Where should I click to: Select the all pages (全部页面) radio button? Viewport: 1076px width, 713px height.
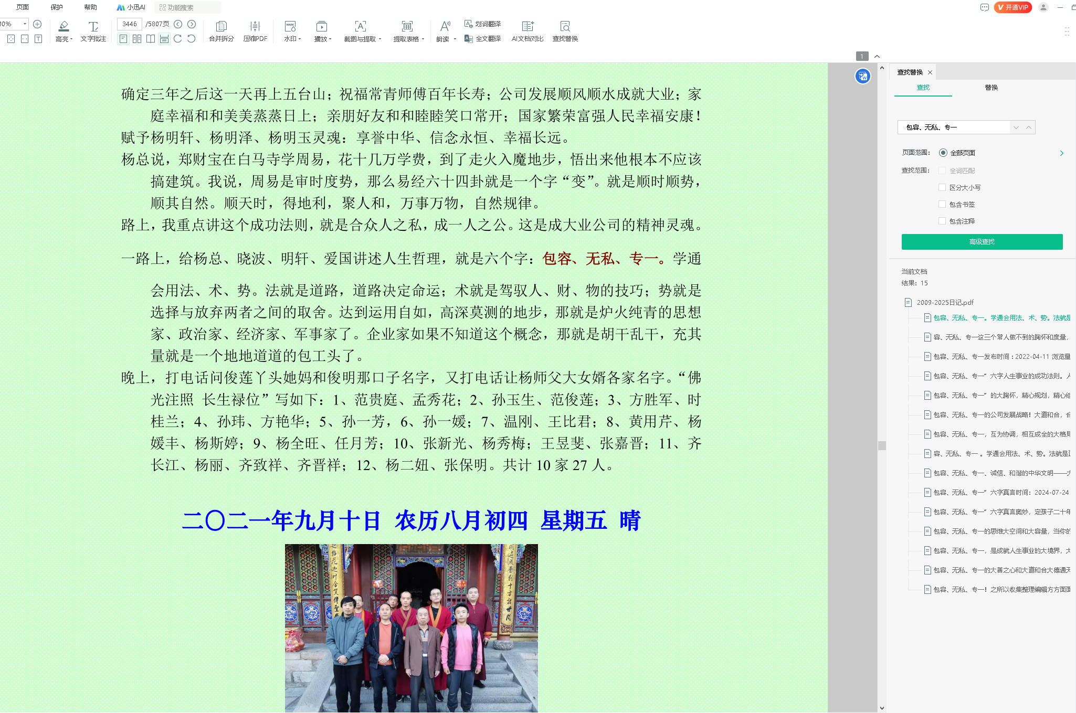[x=943, y=153]
